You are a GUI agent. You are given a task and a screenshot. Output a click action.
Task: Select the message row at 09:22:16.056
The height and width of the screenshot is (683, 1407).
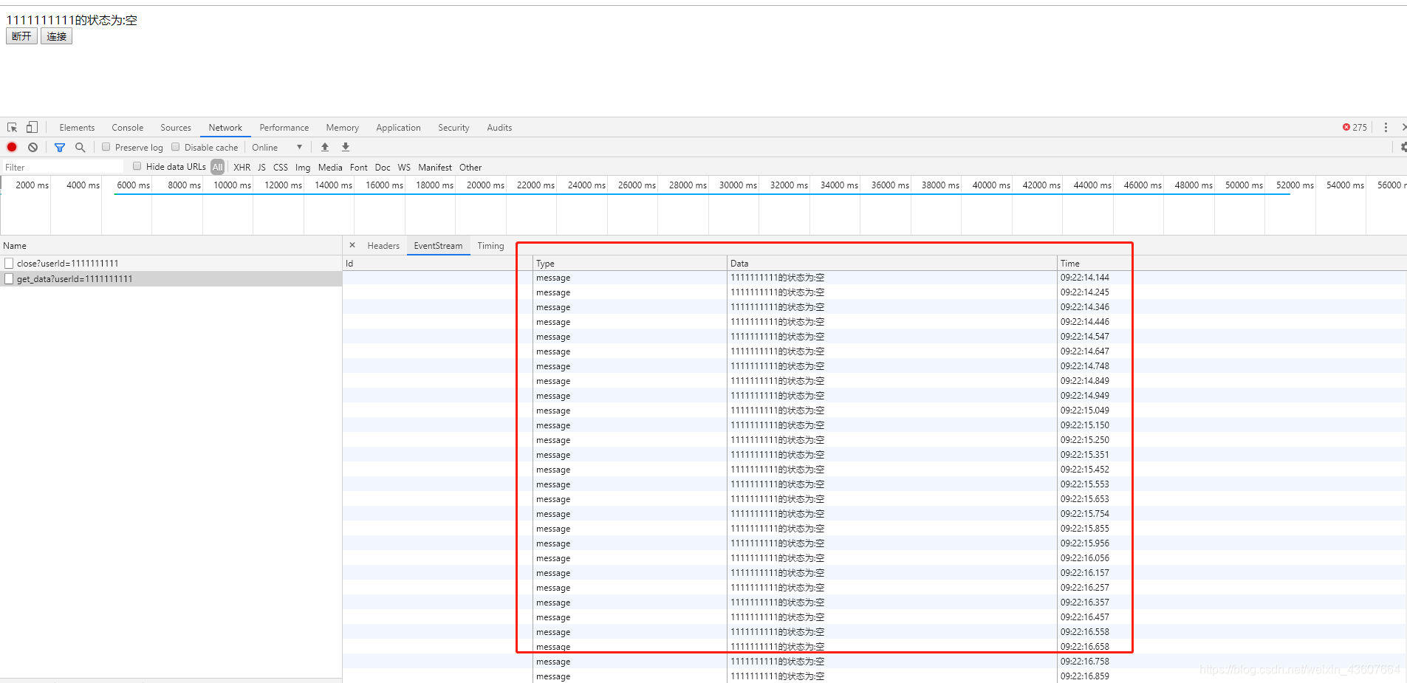(x=874, y=558)
